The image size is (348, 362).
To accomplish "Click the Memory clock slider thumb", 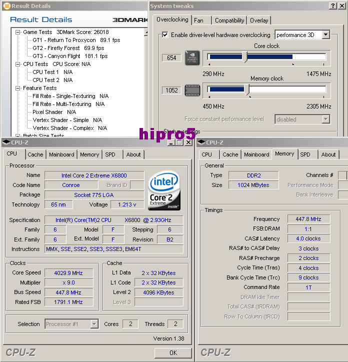I will click(x=247, y=89).
